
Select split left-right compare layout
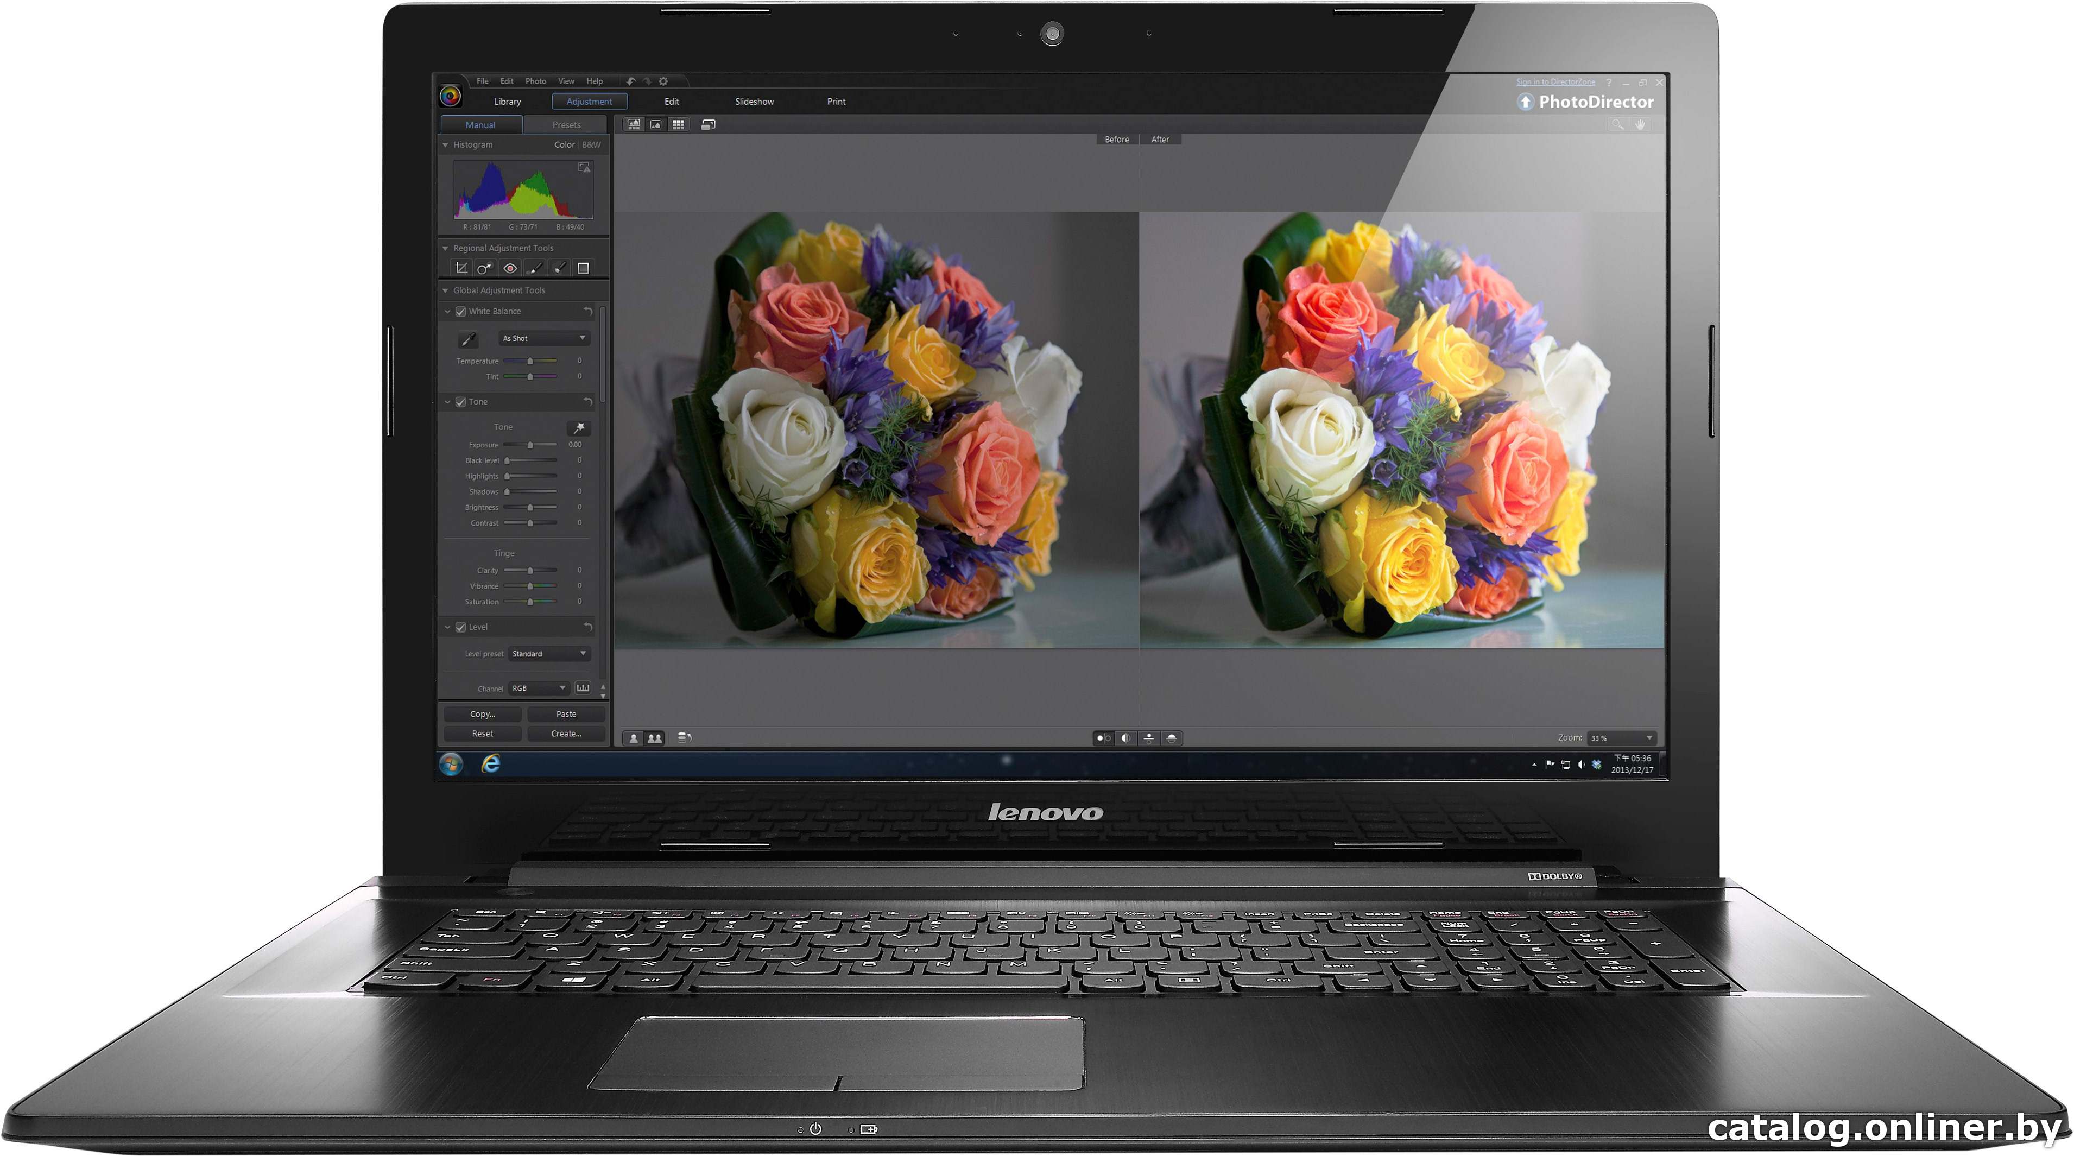click(x=1125, y=738)
